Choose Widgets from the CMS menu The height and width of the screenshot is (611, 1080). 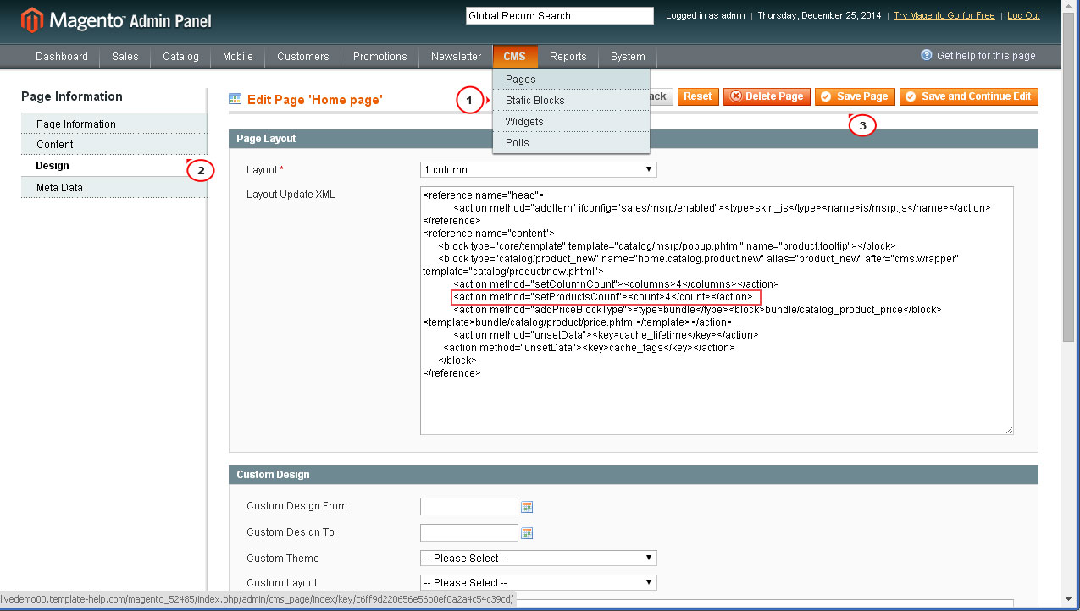click(x=571, y=121)
